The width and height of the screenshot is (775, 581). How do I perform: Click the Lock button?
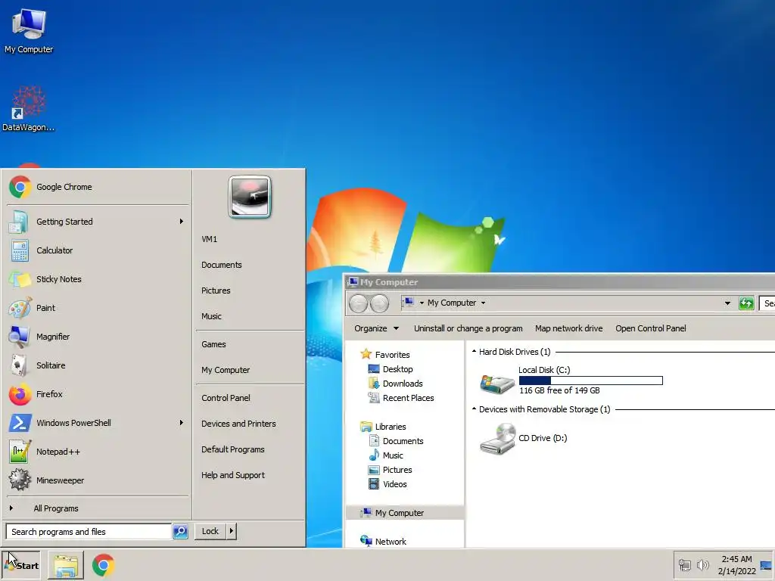[x=210, y=532]
